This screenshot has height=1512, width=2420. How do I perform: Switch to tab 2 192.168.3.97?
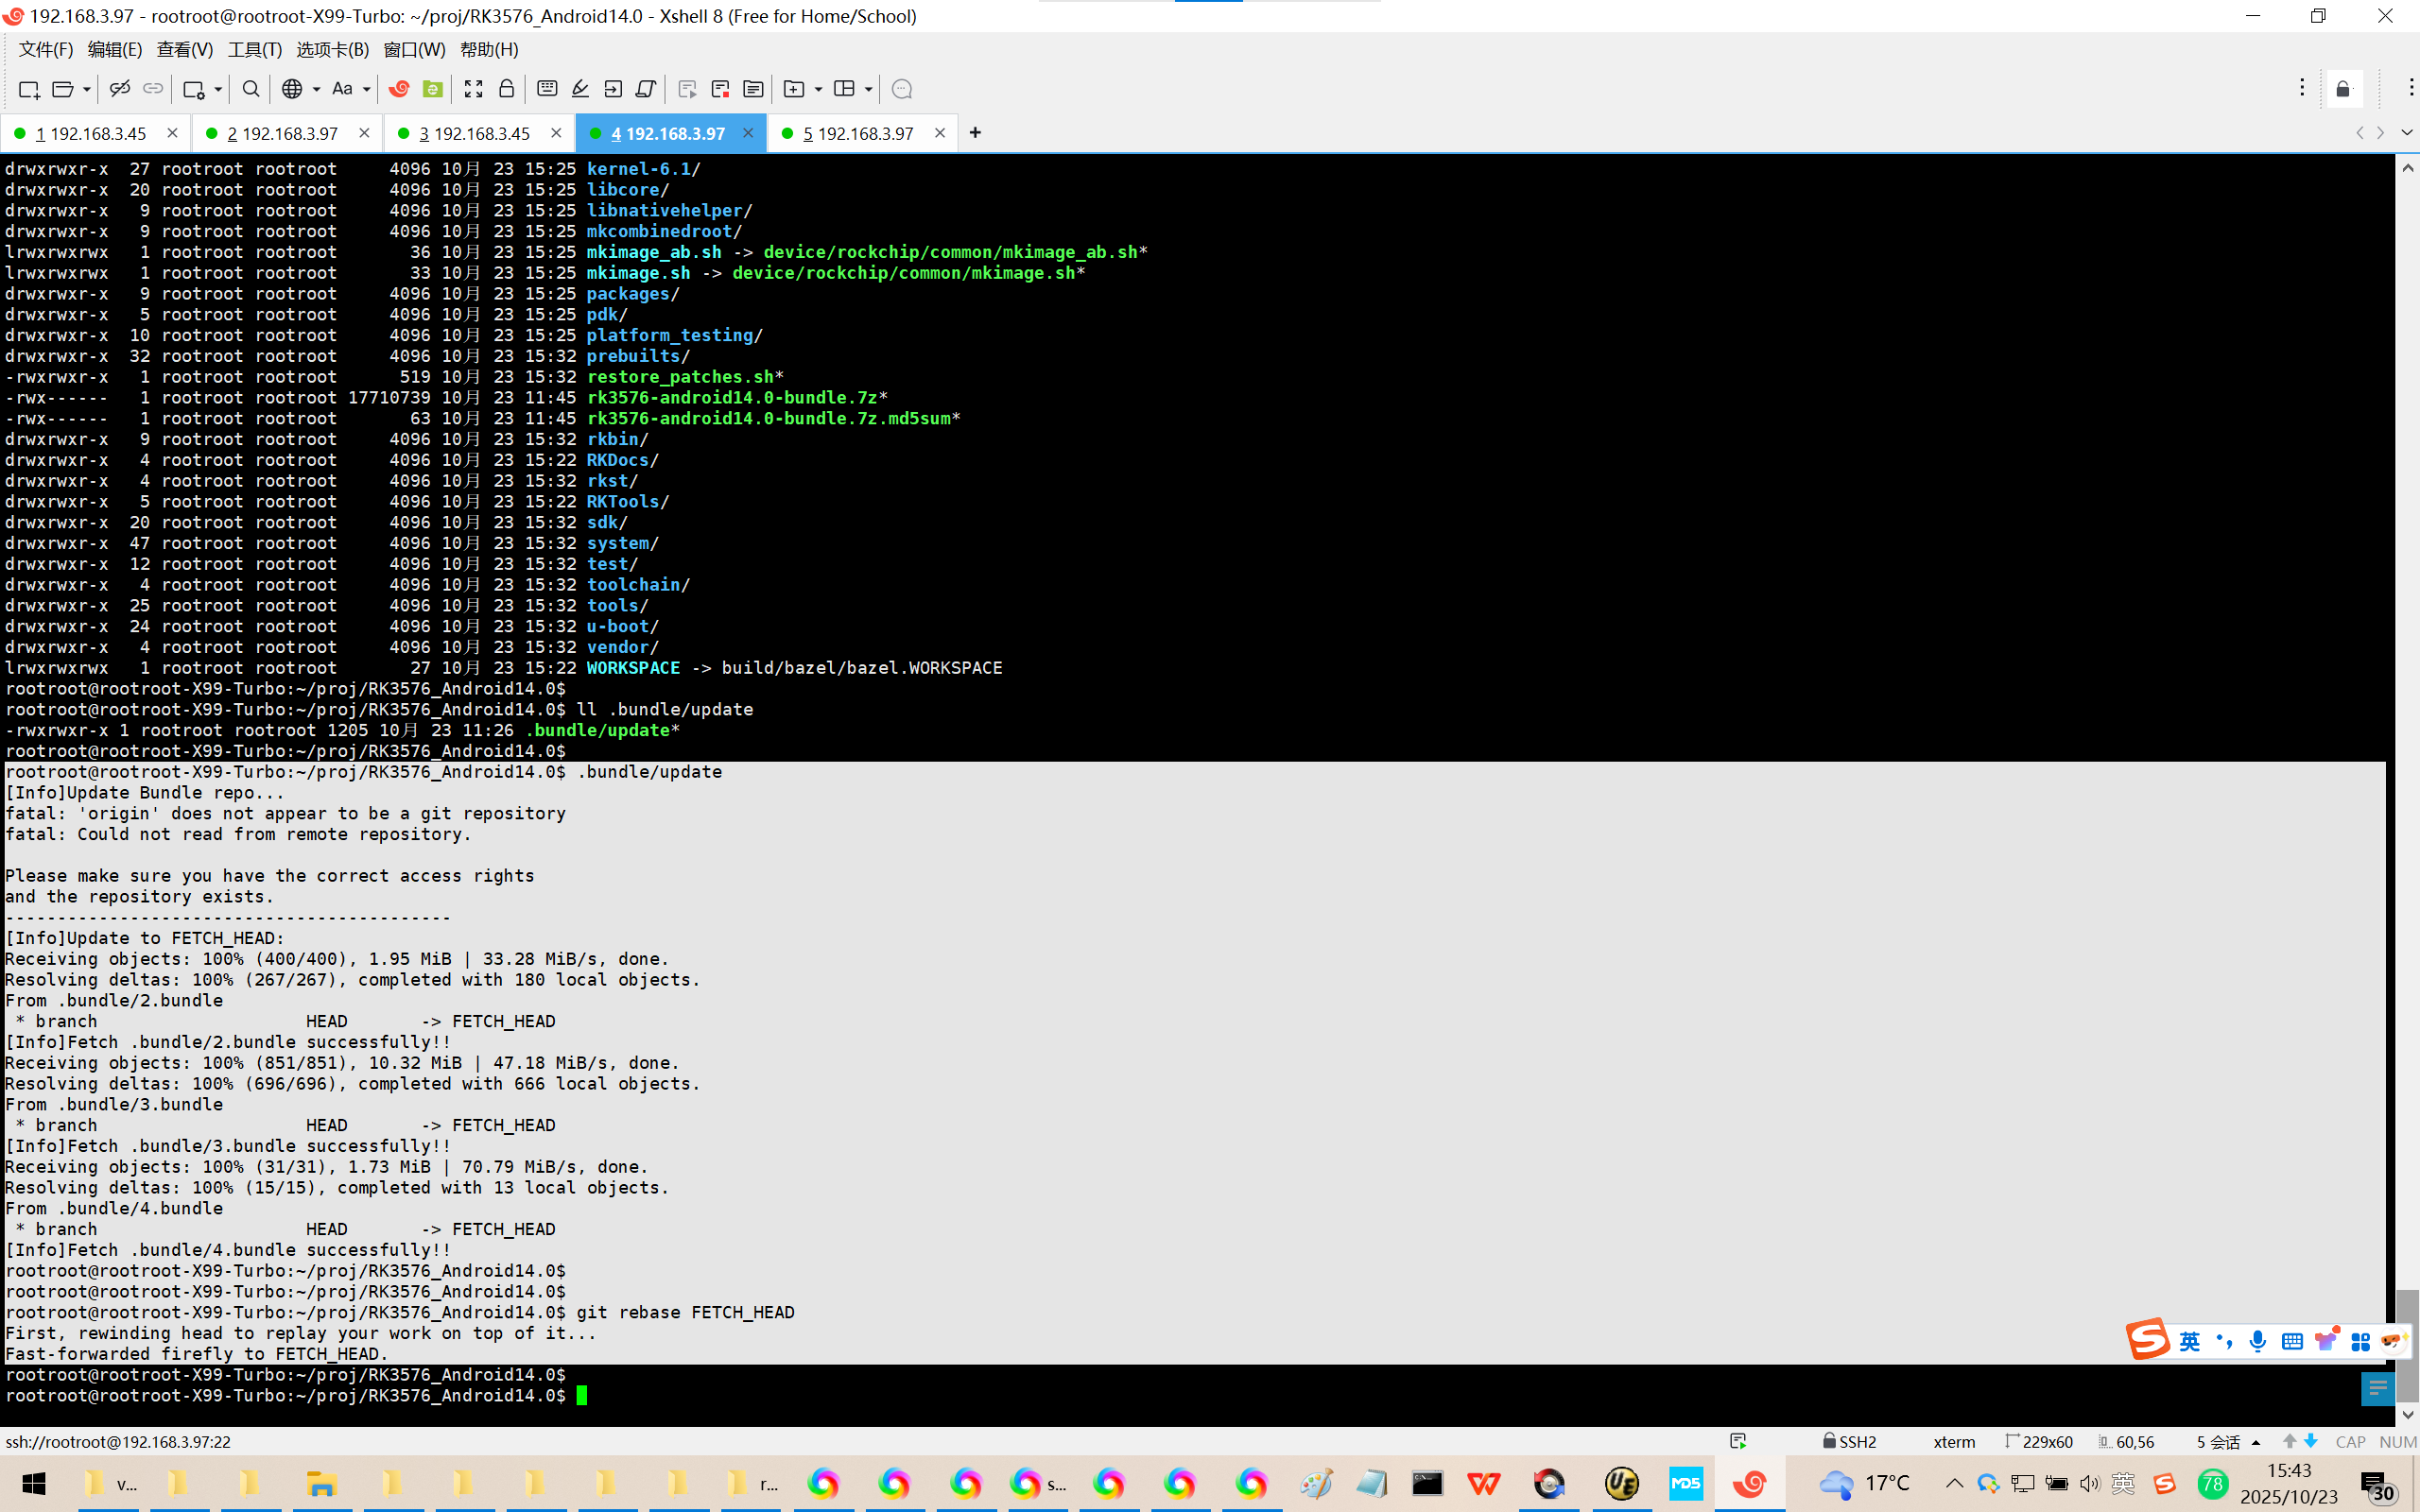[283, 133]
